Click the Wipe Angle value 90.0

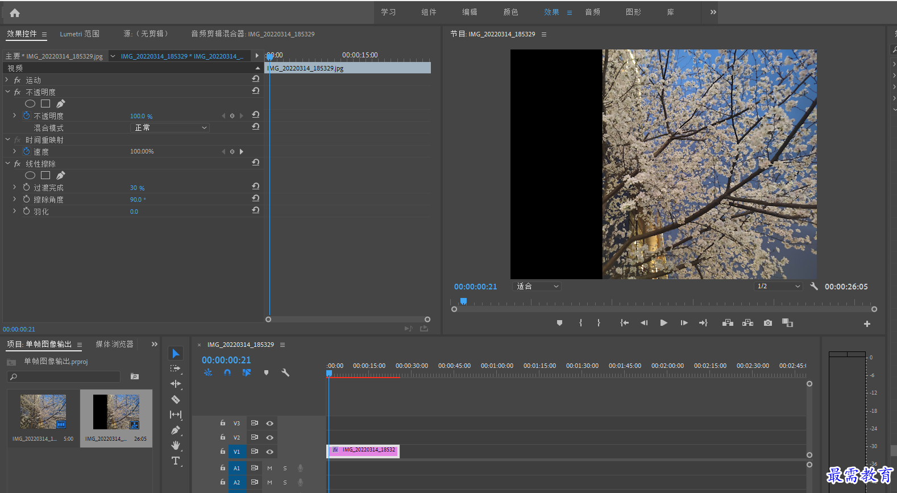pyautogui.click(x=138, y=200)
